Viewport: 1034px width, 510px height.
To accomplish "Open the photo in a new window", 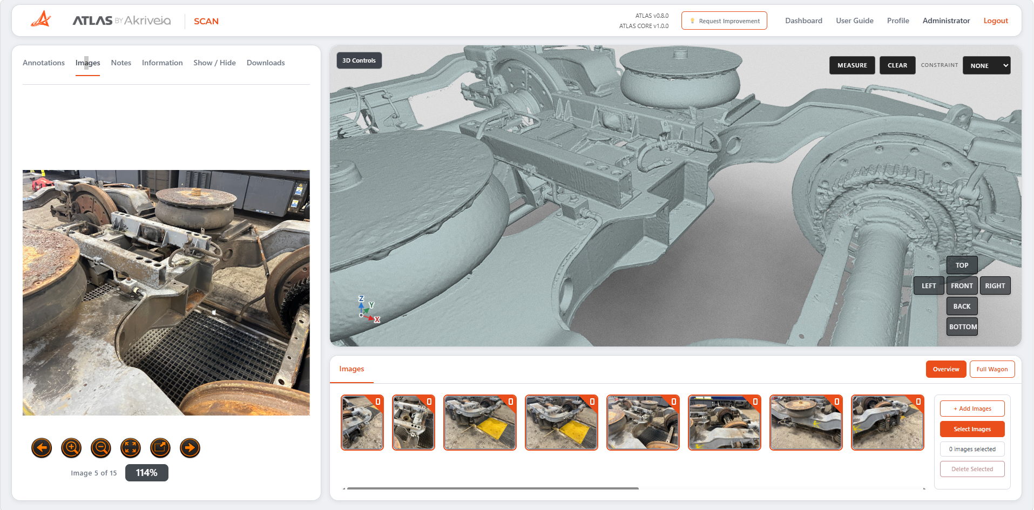I will (x=160, y=447).
